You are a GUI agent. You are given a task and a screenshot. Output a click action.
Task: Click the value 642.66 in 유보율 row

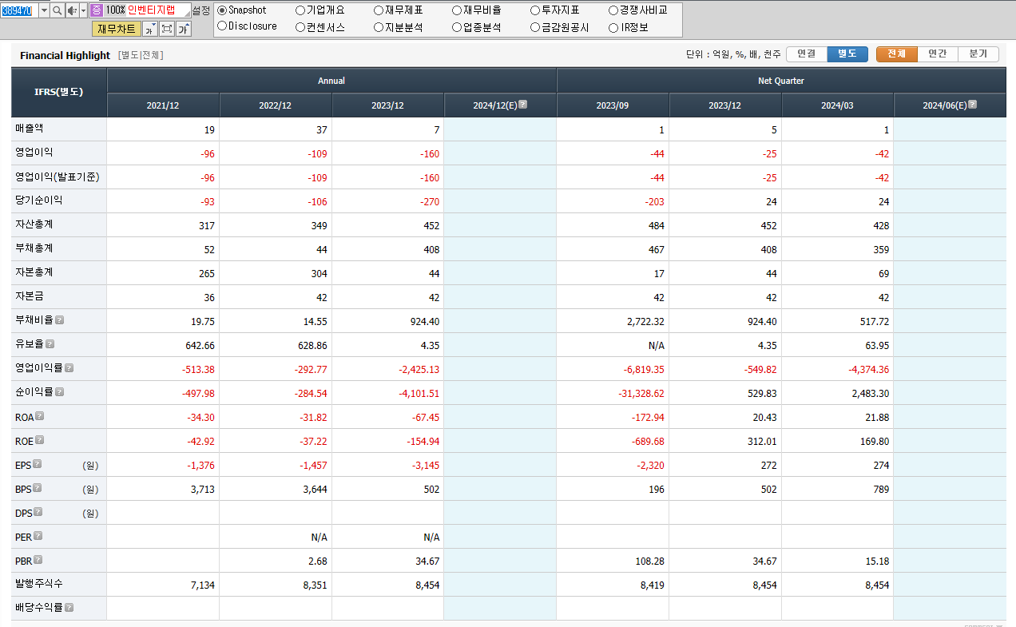[200, 346]
